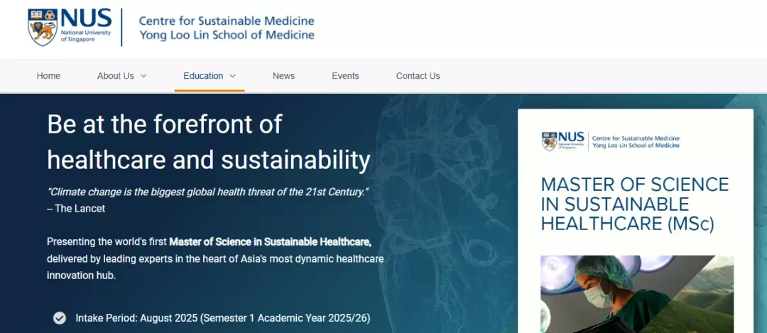Viewport: 767px width, 333px height.
Task: Open the Education menu
Action: pyautogui.click(x=203, y=76)
